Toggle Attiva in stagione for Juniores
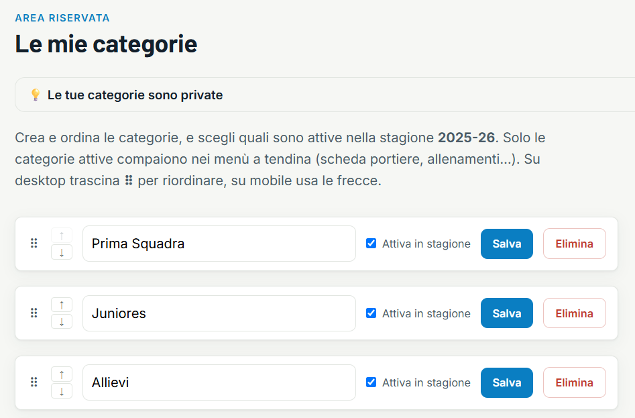 (371, 313)
